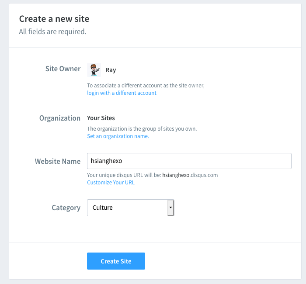Open the 'Customize Your URL' link

click(x=111, y=183)
